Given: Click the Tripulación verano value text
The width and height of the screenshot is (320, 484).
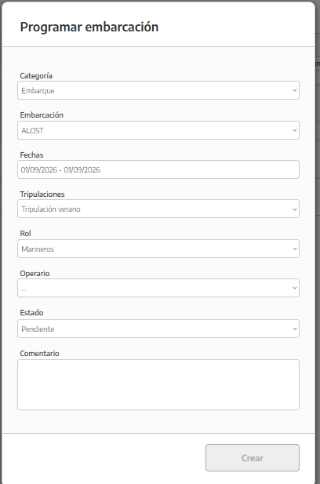Looking at the screenshot, I should click(x=51, y=209).
